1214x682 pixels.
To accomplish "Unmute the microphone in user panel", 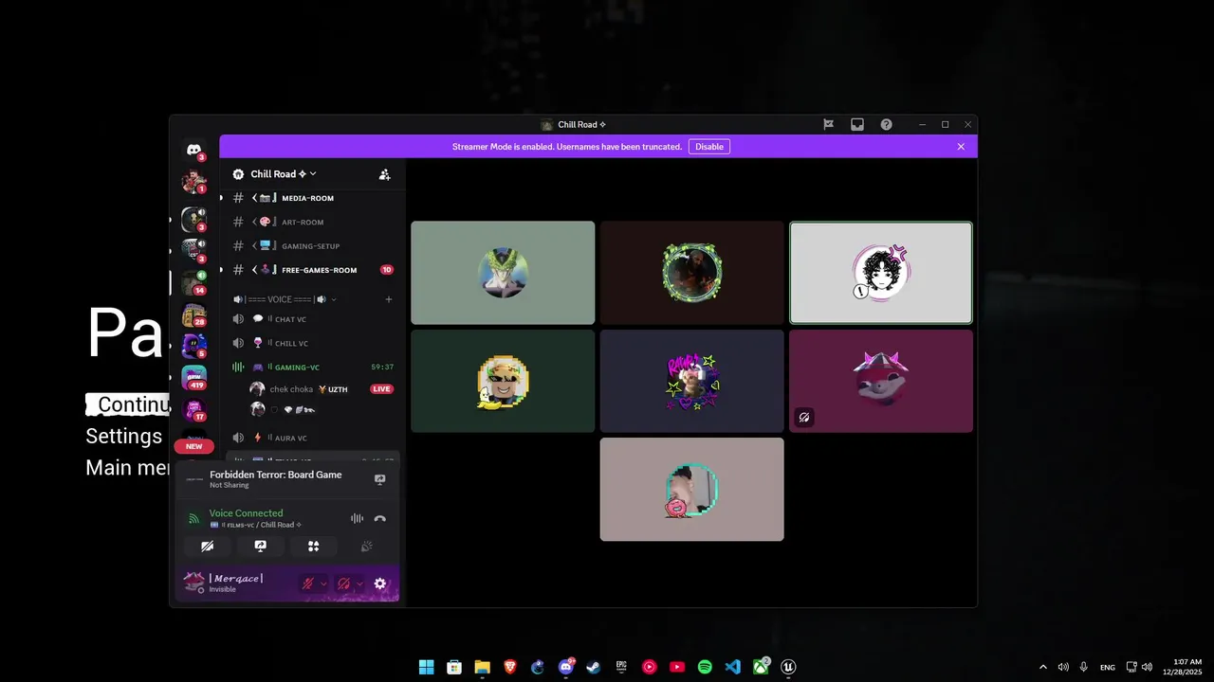I will [307, 583].
